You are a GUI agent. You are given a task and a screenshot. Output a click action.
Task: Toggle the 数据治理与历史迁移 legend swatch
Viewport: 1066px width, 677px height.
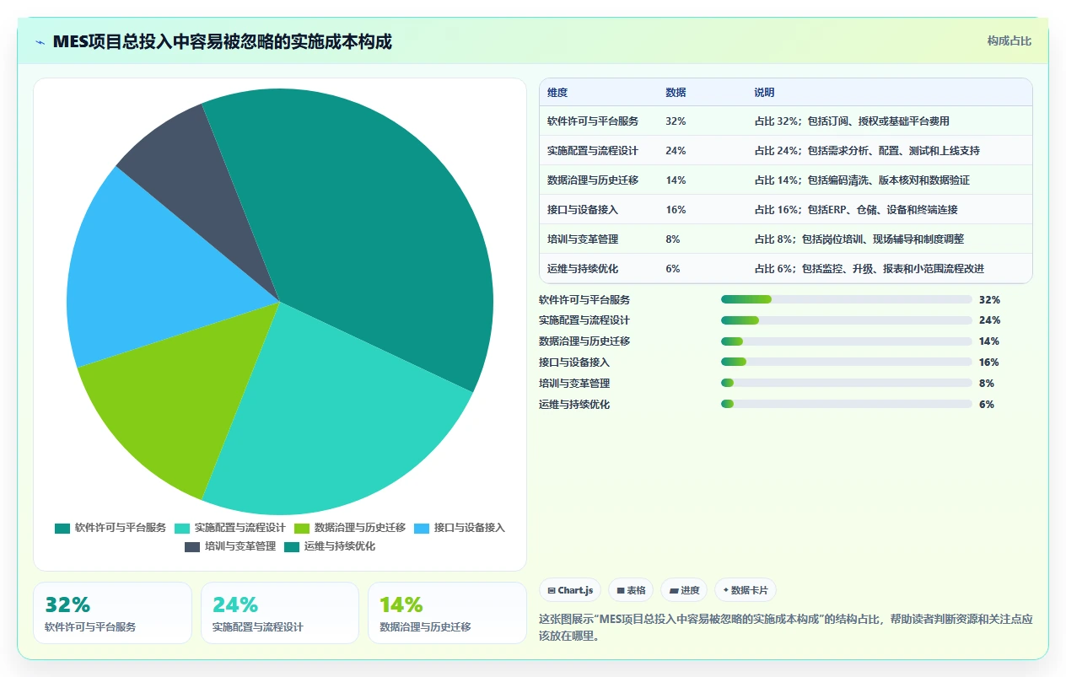302,529
